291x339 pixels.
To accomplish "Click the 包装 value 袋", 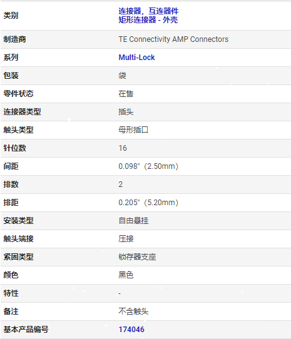I will (x=122, y=76).
